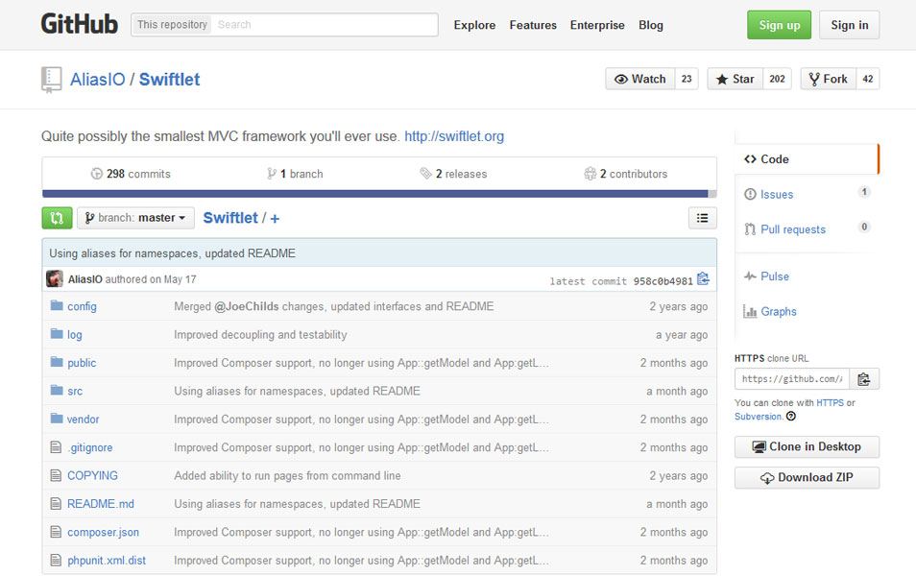The image size is (916, 576).
Task: Open the HTTPS clone option link
Action: click(831, 403)
